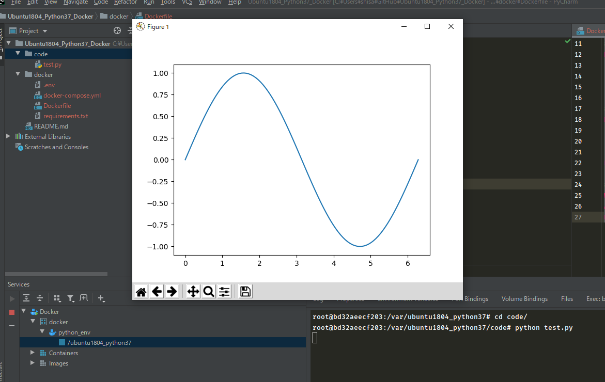Select Scratches and Consoles node
This screenshot has width=605, height=382.
point(56,147)
